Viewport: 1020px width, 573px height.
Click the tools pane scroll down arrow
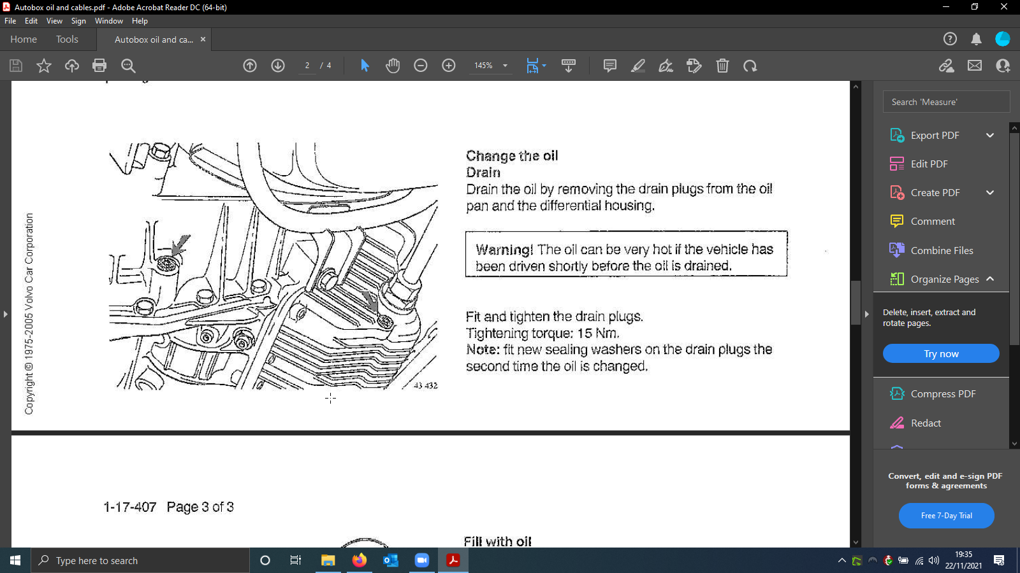pos(1014,444)
